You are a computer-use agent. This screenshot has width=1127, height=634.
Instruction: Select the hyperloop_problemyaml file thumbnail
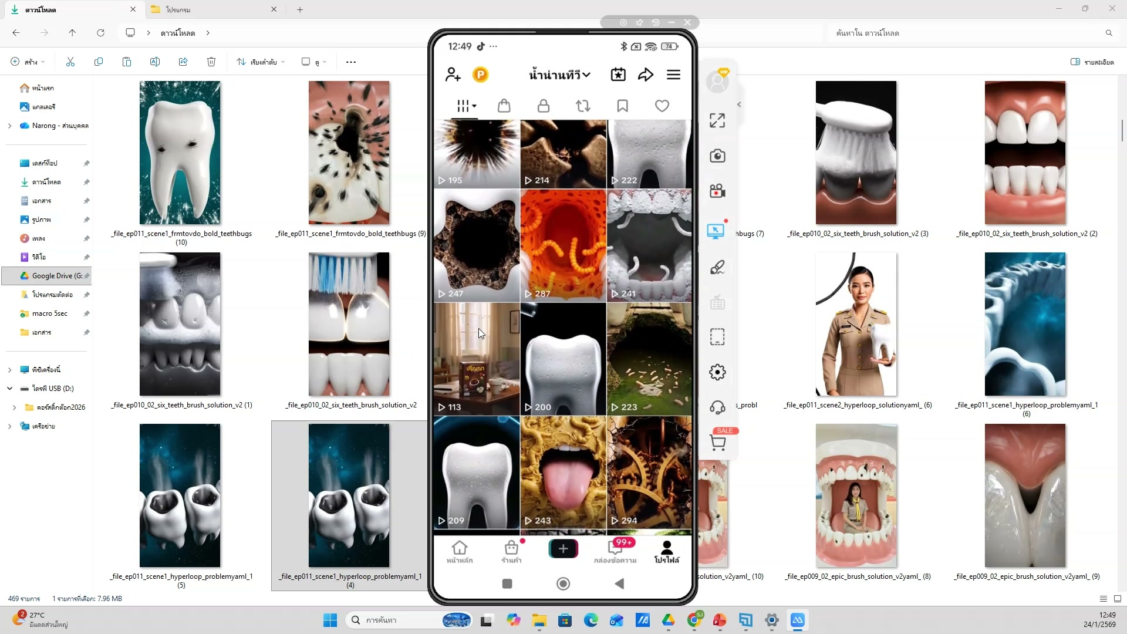(349, 495)
